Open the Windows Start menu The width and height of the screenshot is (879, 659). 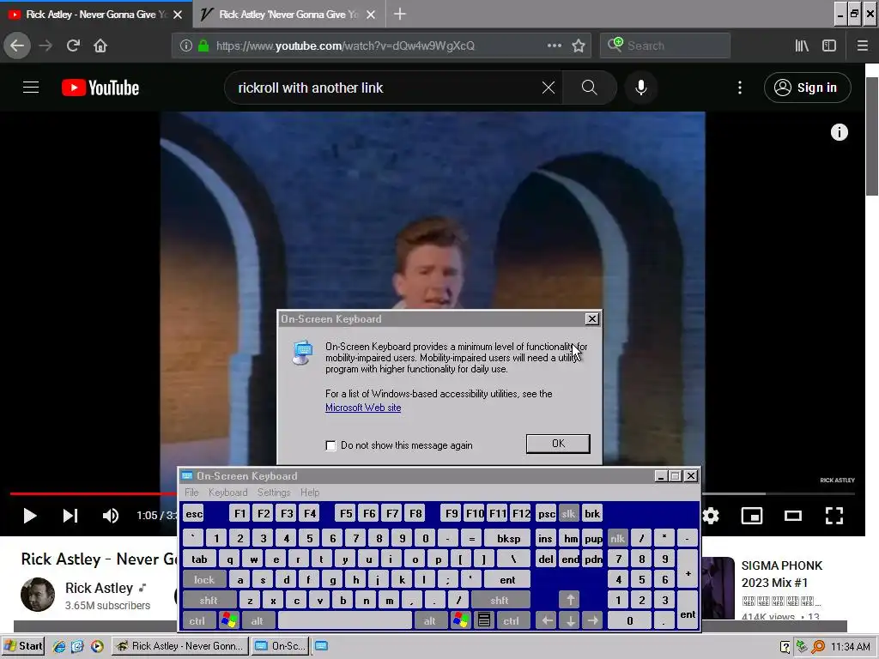click(x=23, y=646)
